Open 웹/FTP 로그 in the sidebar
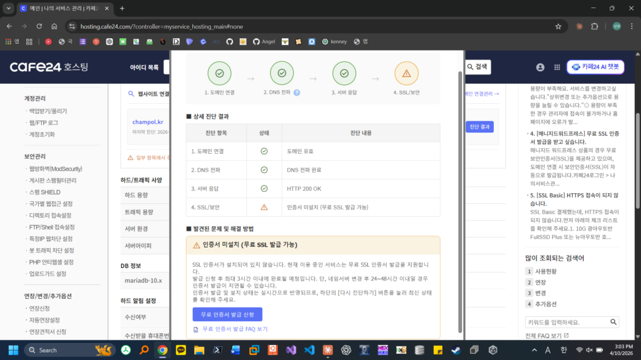This screenshot has width=641, height=360. point(43,123)
